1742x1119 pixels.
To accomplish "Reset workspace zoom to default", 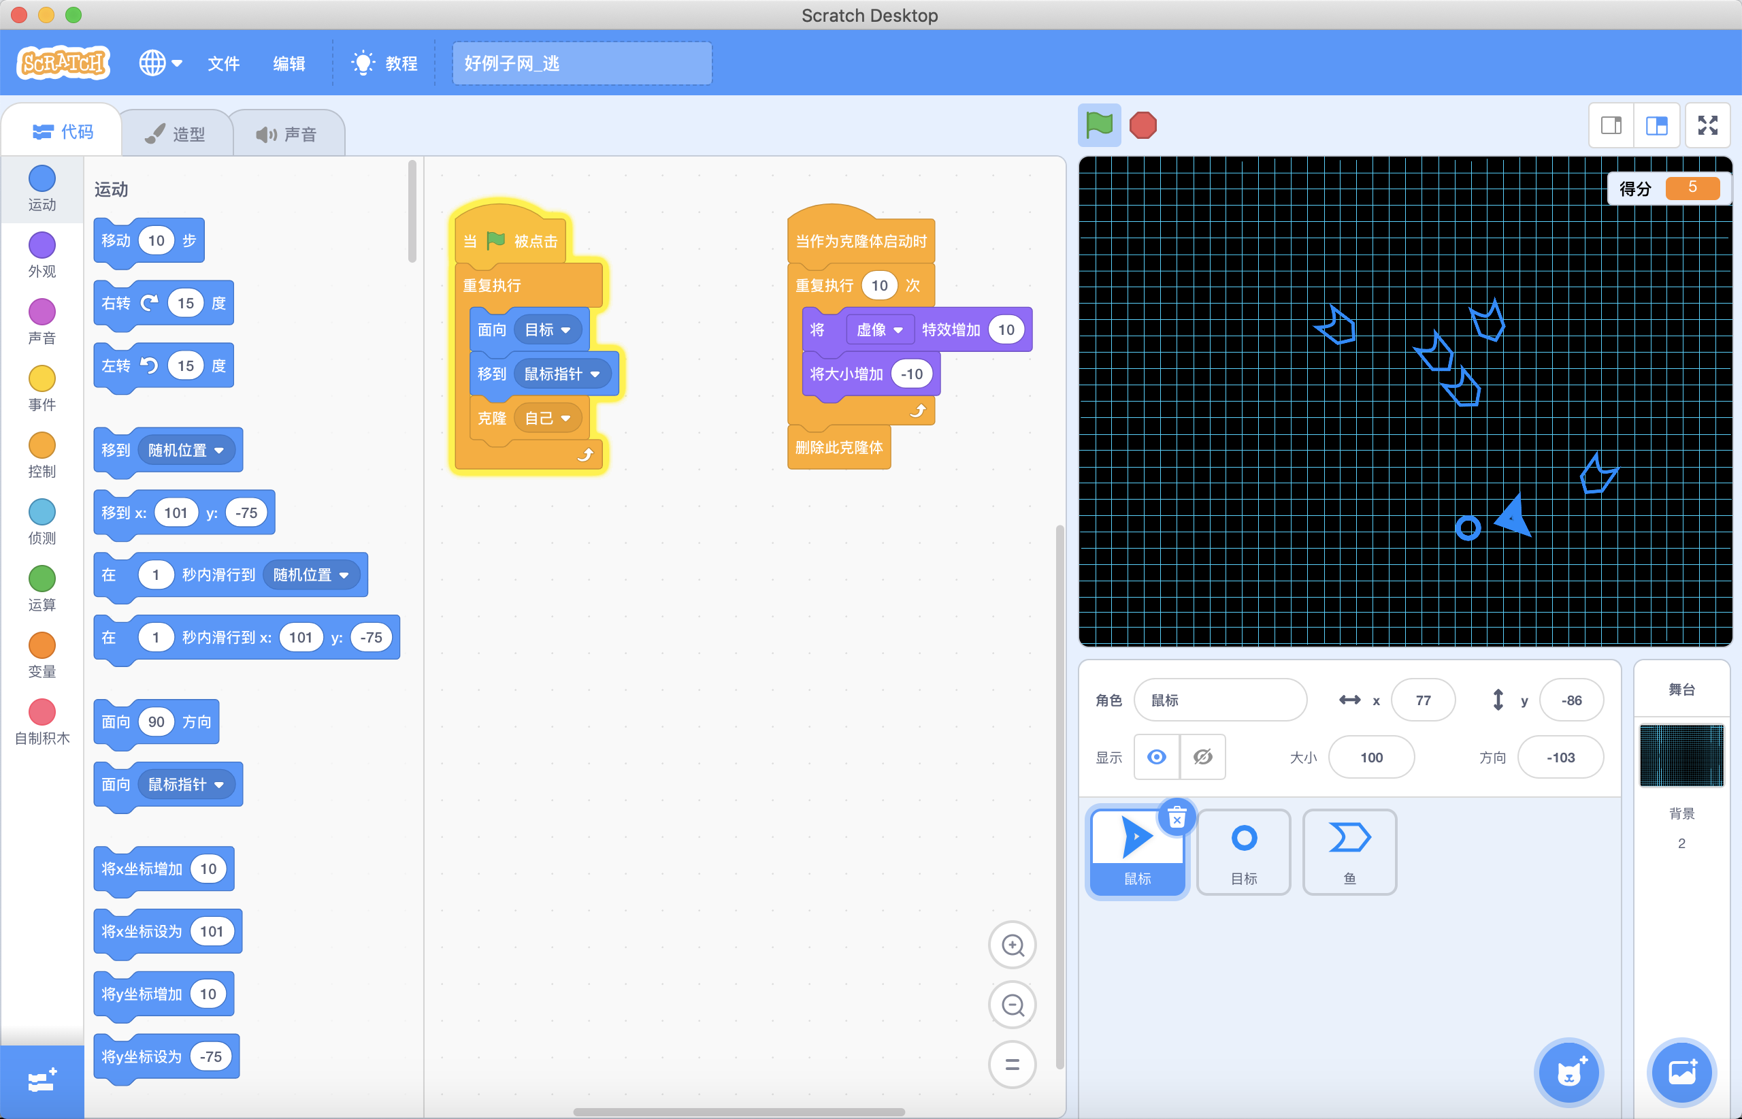I will click(1012, 1065).
